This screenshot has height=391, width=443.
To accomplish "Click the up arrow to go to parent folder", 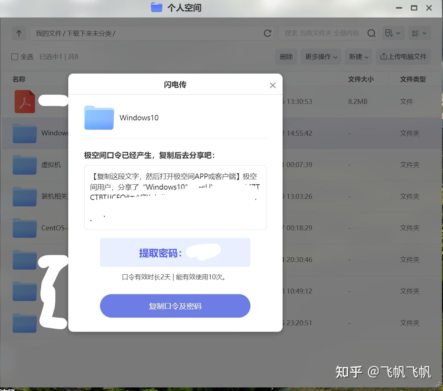I will pos(19,33).
